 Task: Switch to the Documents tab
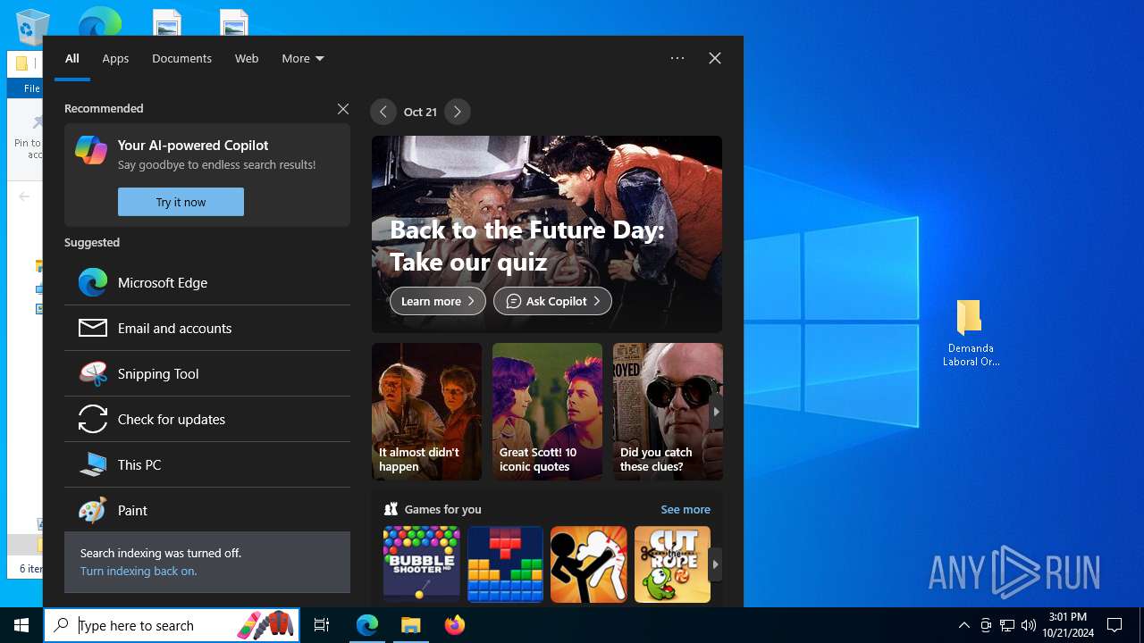(x=181, y=58)
